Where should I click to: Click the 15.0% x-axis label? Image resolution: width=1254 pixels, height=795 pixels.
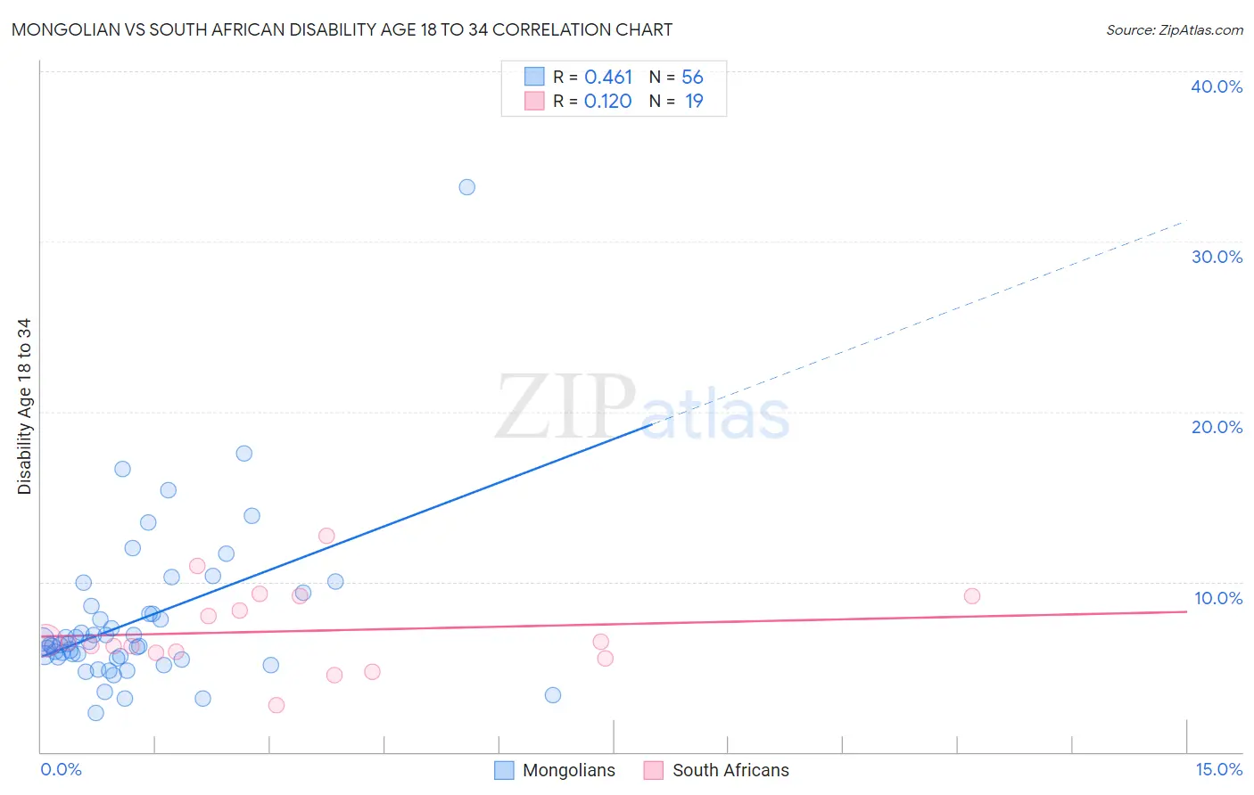pyautogui.click(x=1218, y=769)
